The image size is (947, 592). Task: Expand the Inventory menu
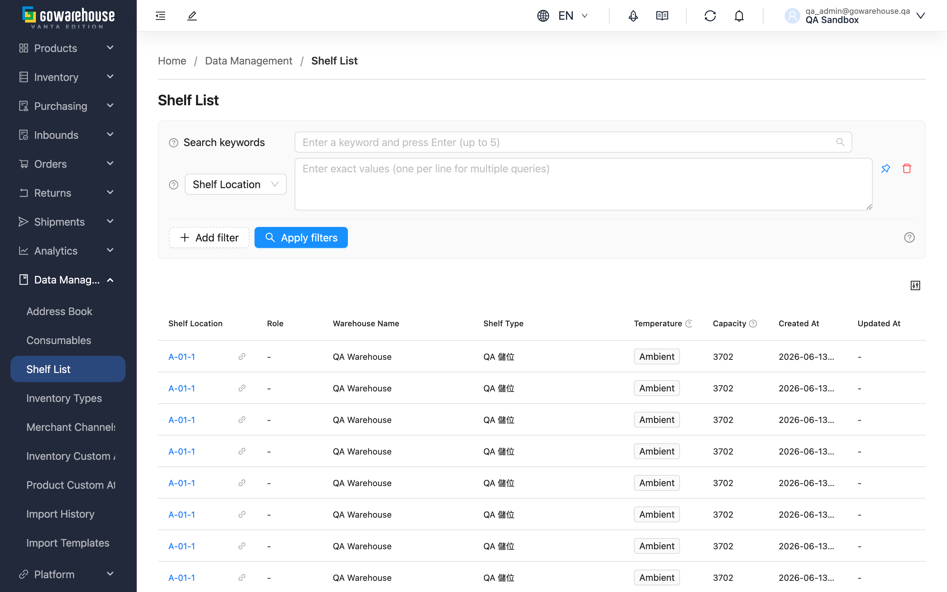tap(68, 77)
